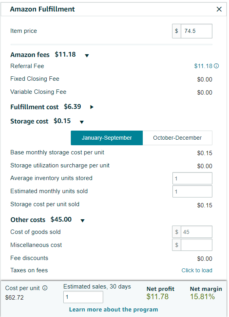The width and height of the screenshot is (229, 317).
Task: Load Taxes on fees via Click to load
Action: coord(197,270)
